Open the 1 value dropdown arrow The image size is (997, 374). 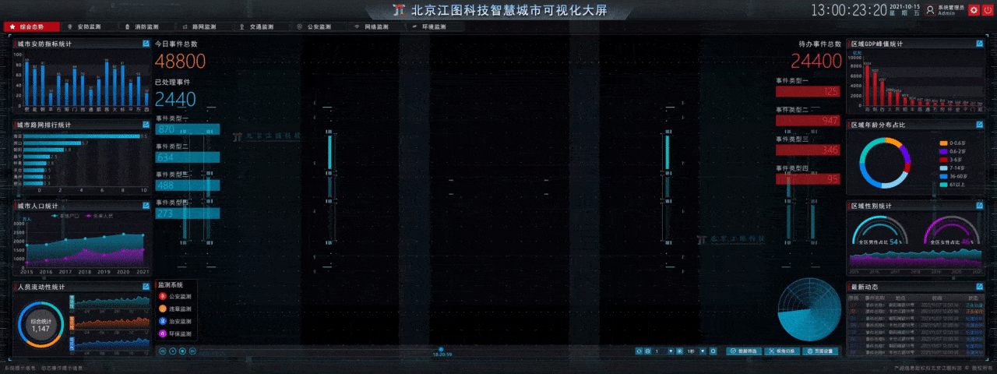[x=671, y=351]
